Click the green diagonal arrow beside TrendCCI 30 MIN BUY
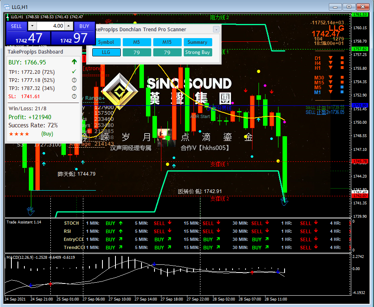This screenshot has width=374, height=307. pos(267,247)
